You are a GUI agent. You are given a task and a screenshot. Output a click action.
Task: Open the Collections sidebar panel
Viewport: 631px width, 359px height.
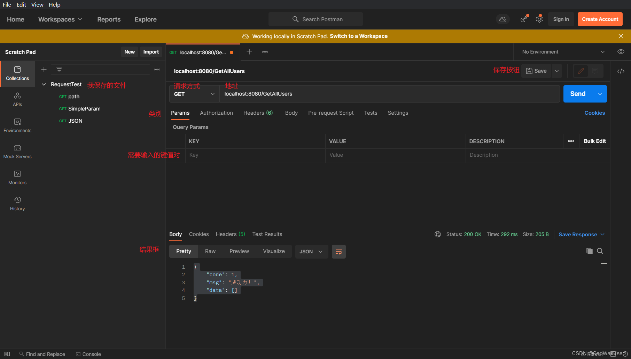pyautogui.click(x=17, y=74)
